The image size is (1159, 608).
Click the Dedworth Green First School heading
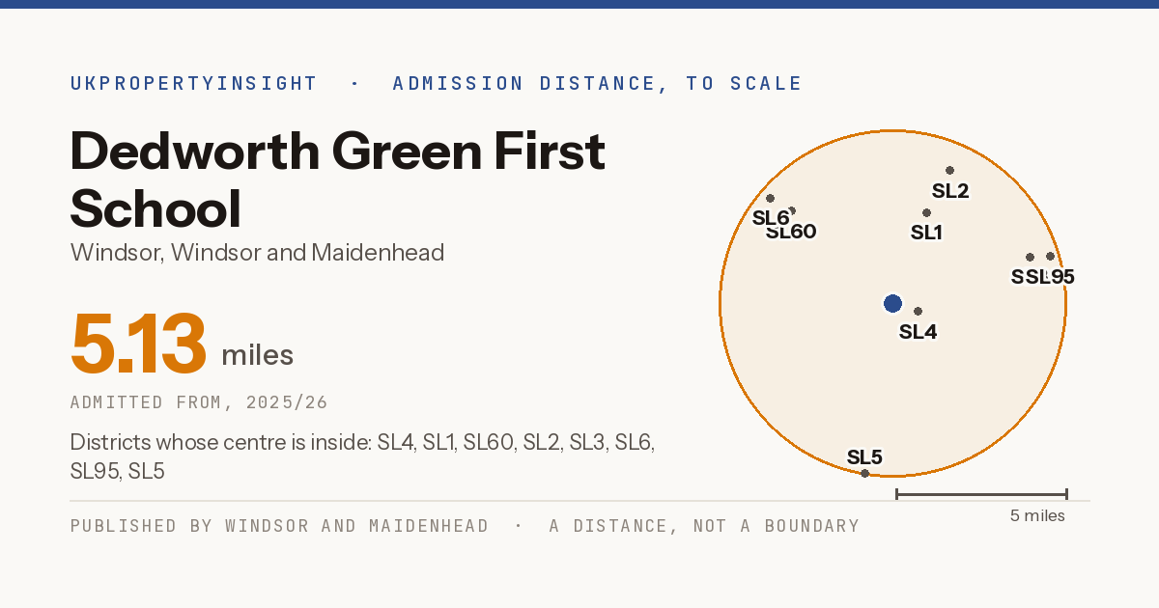(338, 180)
